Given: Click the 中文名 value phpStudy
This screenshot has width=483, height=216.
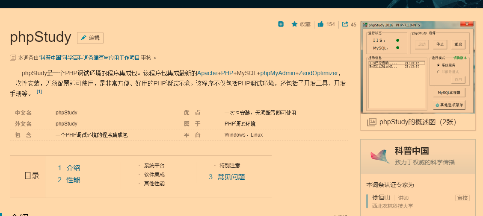Looking at the screenshot, I should [x=67, y=112].
